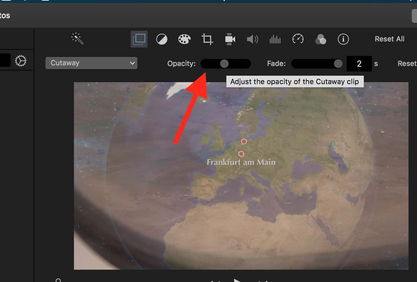The image size is (417, 282).
Task: Expand the Cutaway overlay style dropdown
Action: 91,63
